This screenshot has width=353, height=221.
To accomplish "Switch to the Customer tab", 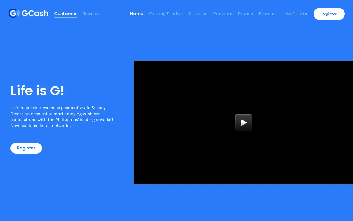I will pyautogui.click(x=65, y=14).
